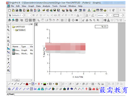Image resolution: width=130 pixels, height=98 pixels.
Task: Open the Window menu
Action: 72,6
